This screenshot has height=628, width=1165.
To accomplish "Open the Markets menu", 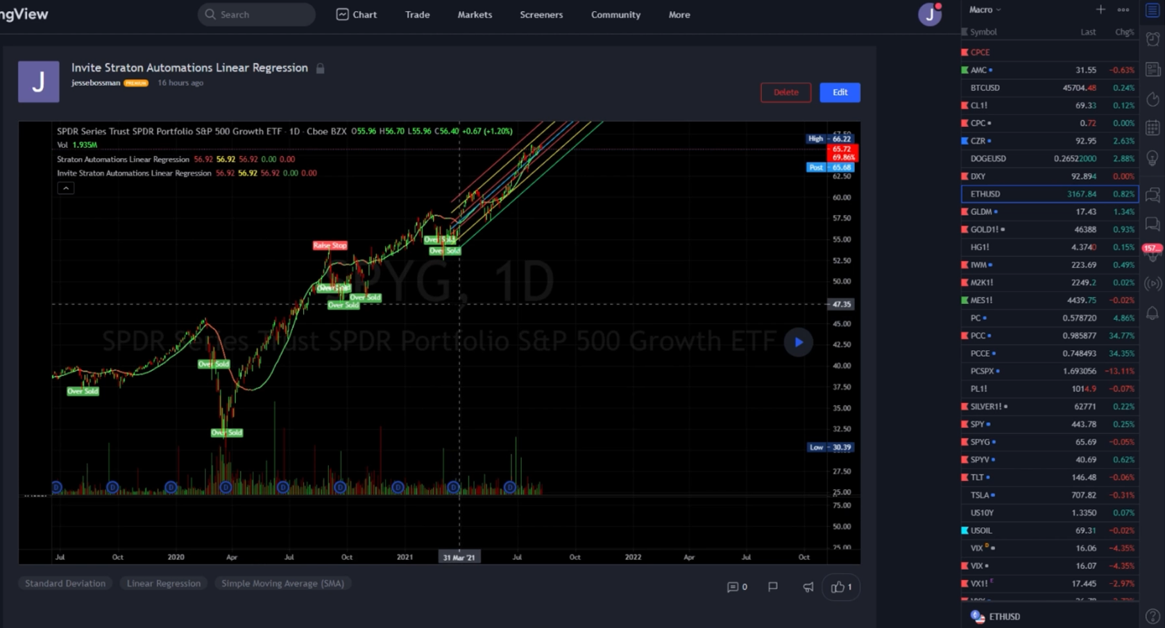I will coord(475,15).
